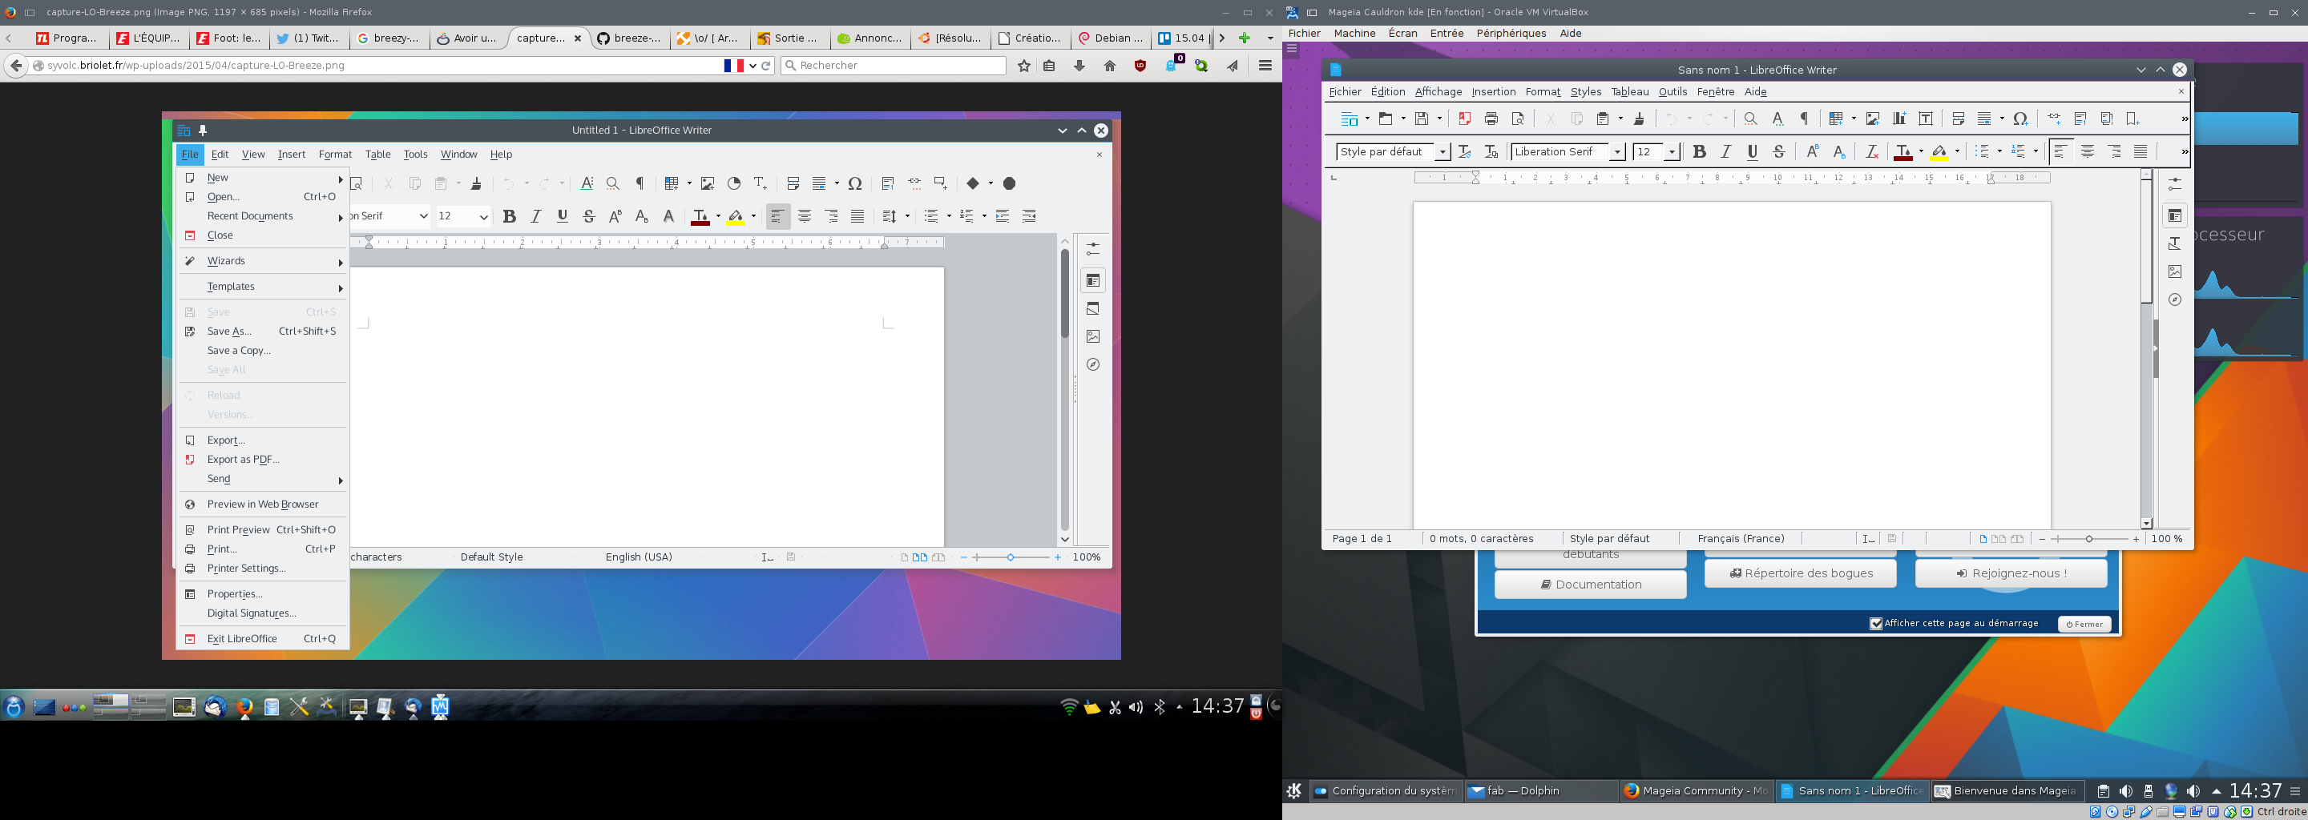Switch to the 'Debian ...' Firefox tab
This screenshot has width=2308, height=820.
pyautogui.click(x=1111, y=38)
